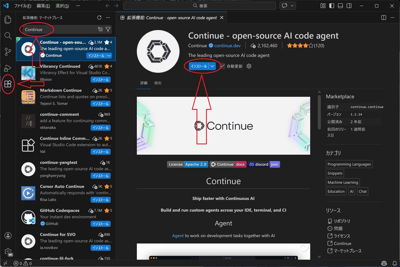This screenshot has width=400, height=267.
Task: Open the Manage gear in activity bar
Action: 8,251
